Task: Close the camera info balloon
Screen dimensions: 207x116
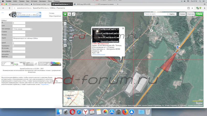Action: click(123, 28)
